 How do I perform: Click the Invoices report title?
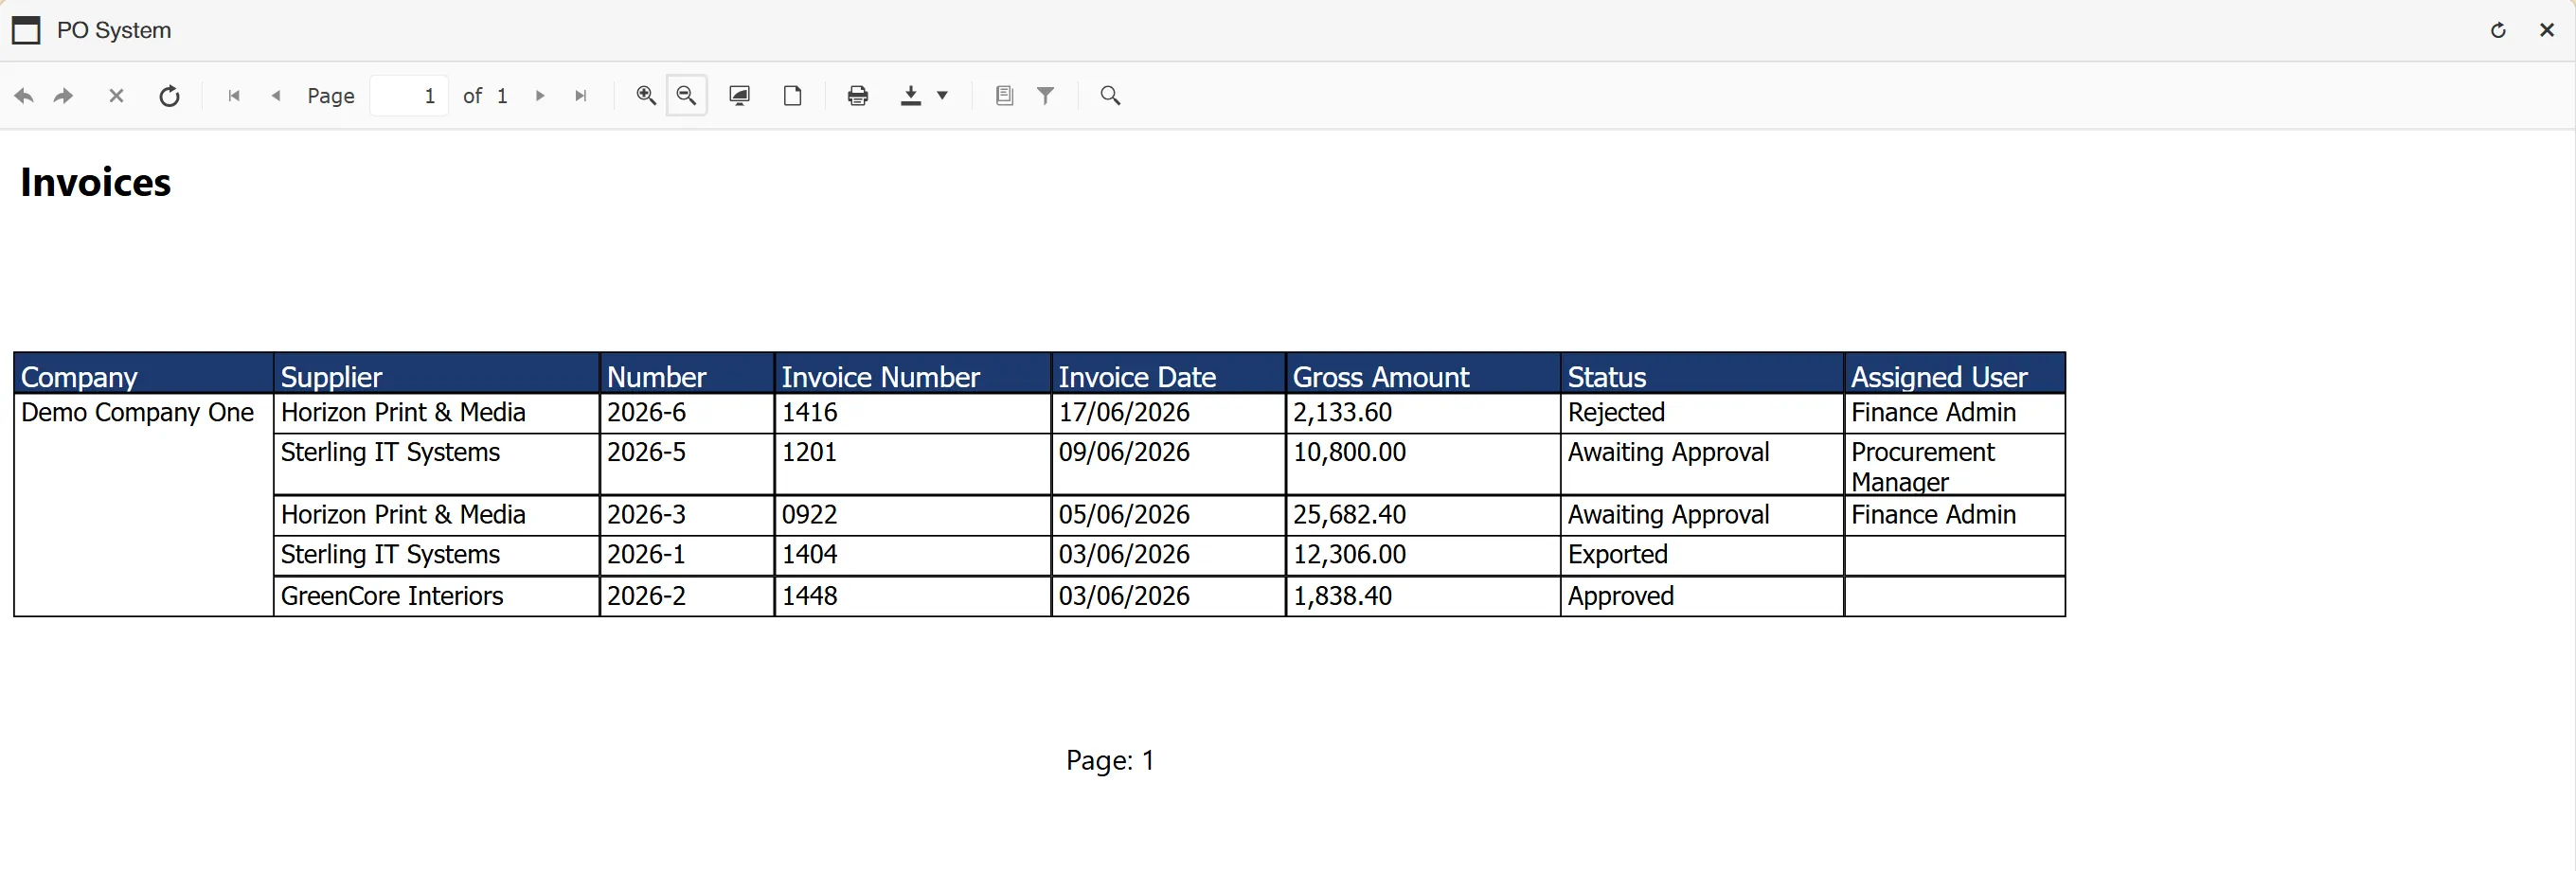96,182
